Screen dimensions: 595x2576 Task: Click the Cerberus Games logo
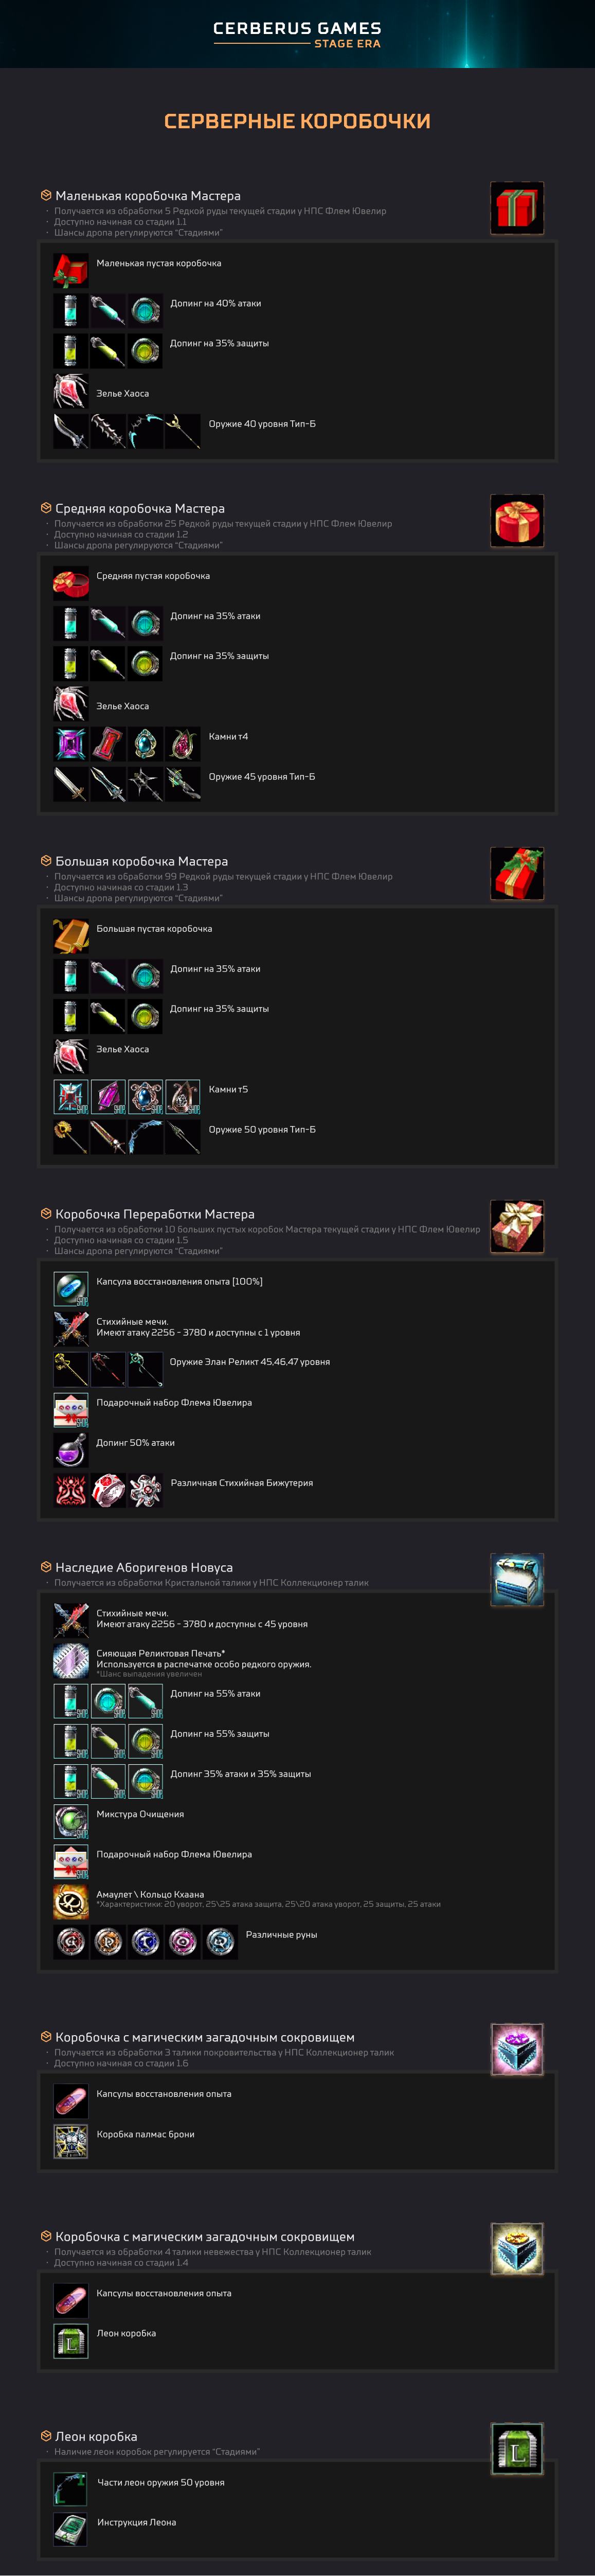click(x=297, y=34)
